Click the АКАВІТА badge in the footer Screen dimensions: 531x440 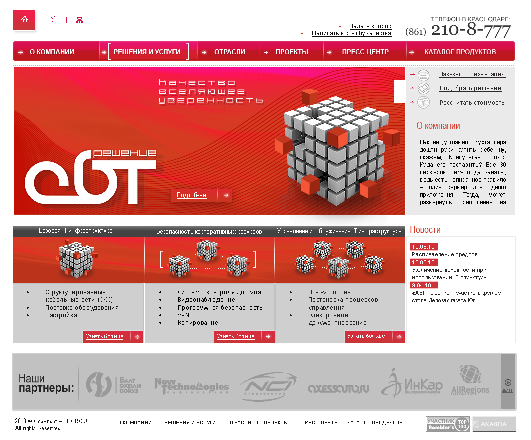[x=493, y=424]
